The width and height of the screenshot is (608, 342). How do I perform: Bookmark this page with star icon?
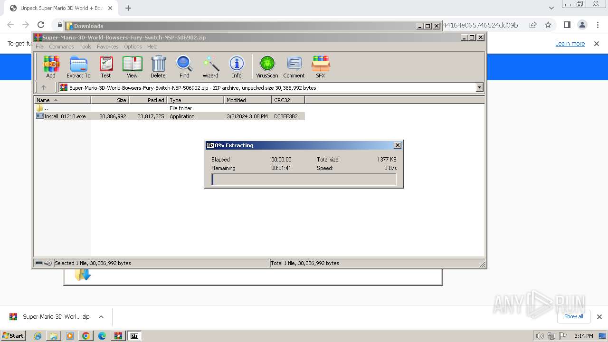click(x=548, y=25)
